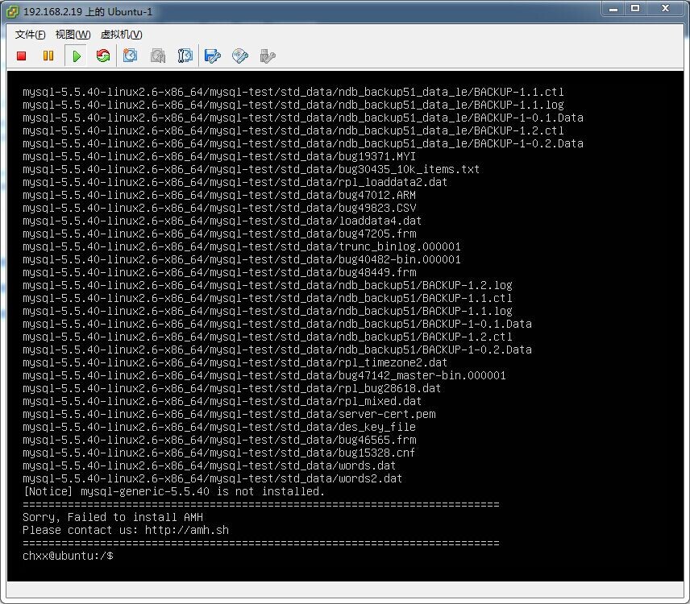Reset the virtual machine with the restart icon
This screenshot has width=690, height=604.
[103, 56]
